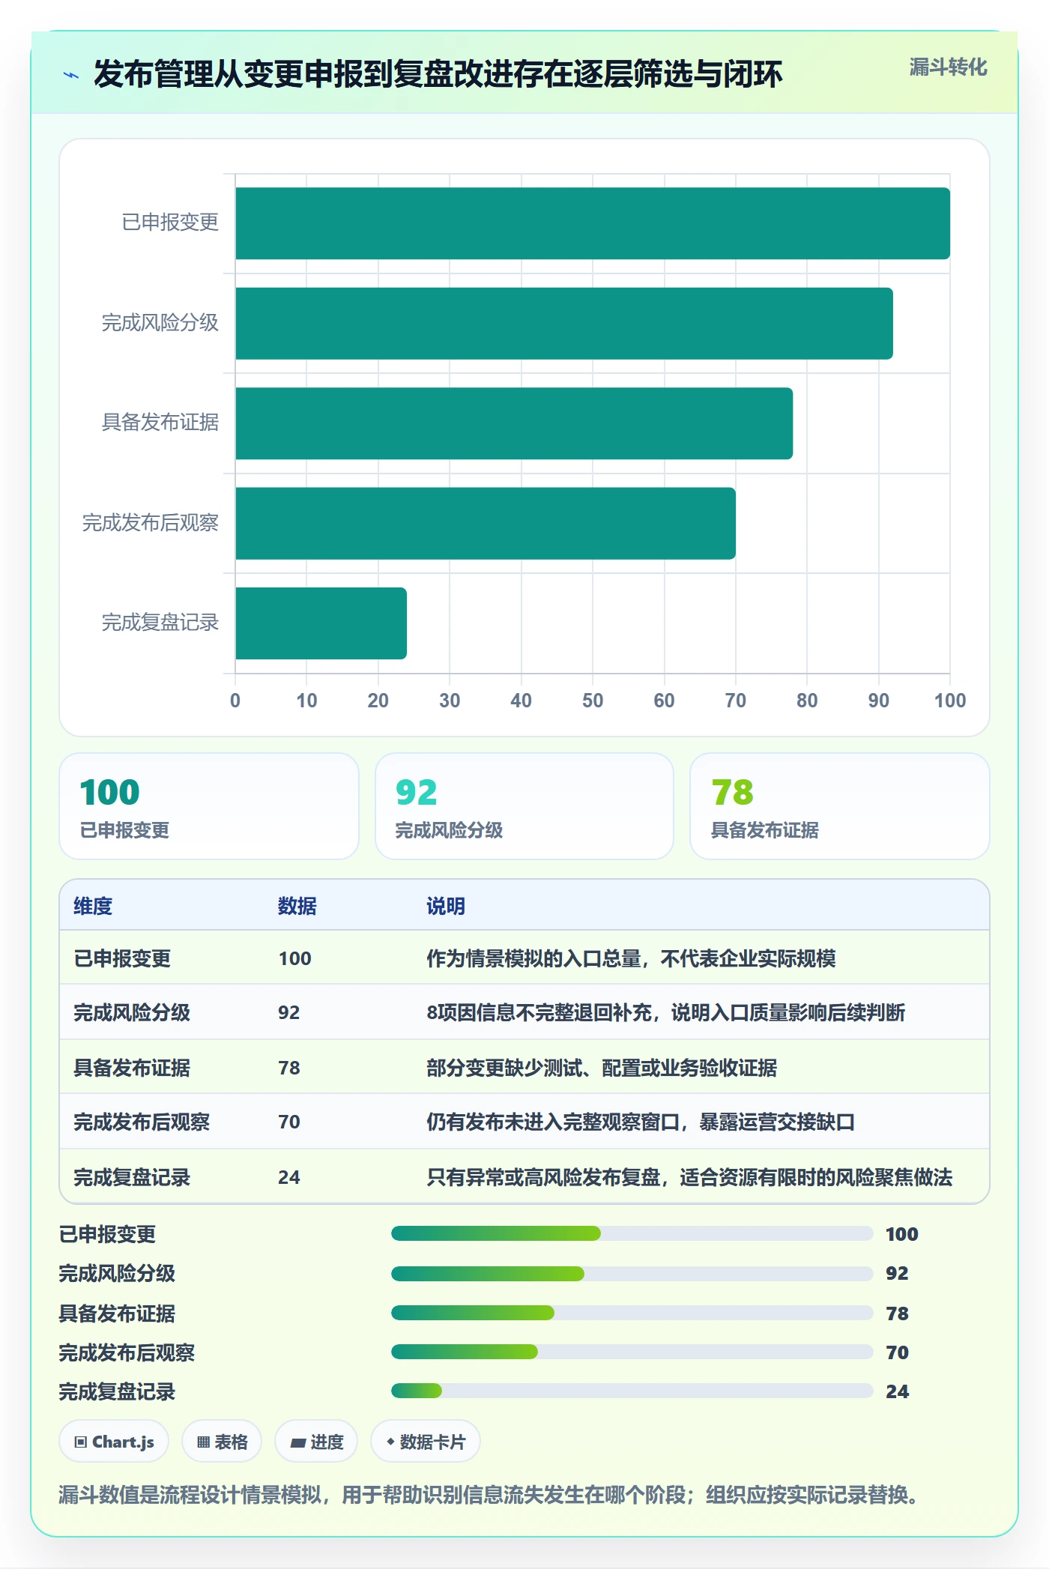Select the 具备发布证据 table row label

(x=132, y=1068)
